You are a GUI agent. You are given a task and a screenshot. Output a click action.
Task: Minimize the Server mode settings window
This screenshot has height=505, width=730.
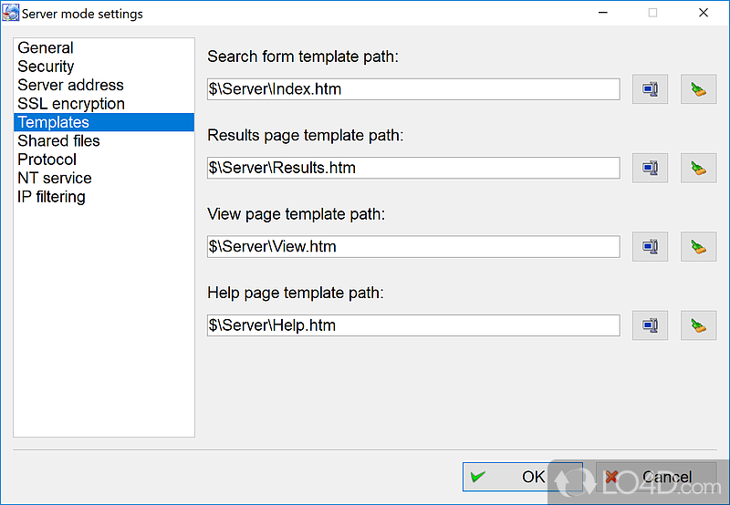pyautogui.click(x=603, y=13)
